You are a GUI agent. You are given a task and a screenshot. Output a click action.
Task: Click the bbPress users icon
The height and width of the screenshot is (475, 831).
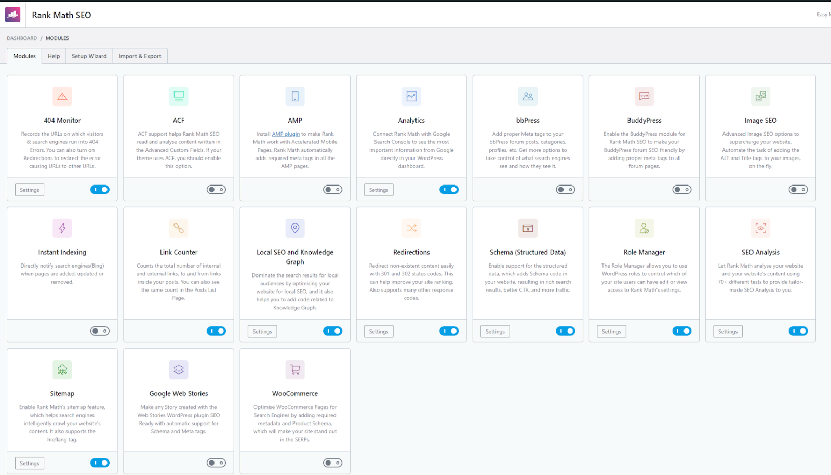click(528, 96)
